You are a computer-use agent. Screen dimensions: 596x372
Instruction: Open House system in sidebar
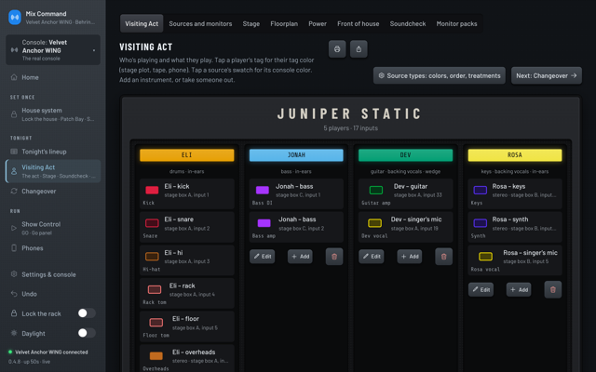click(x=53, y=114)
